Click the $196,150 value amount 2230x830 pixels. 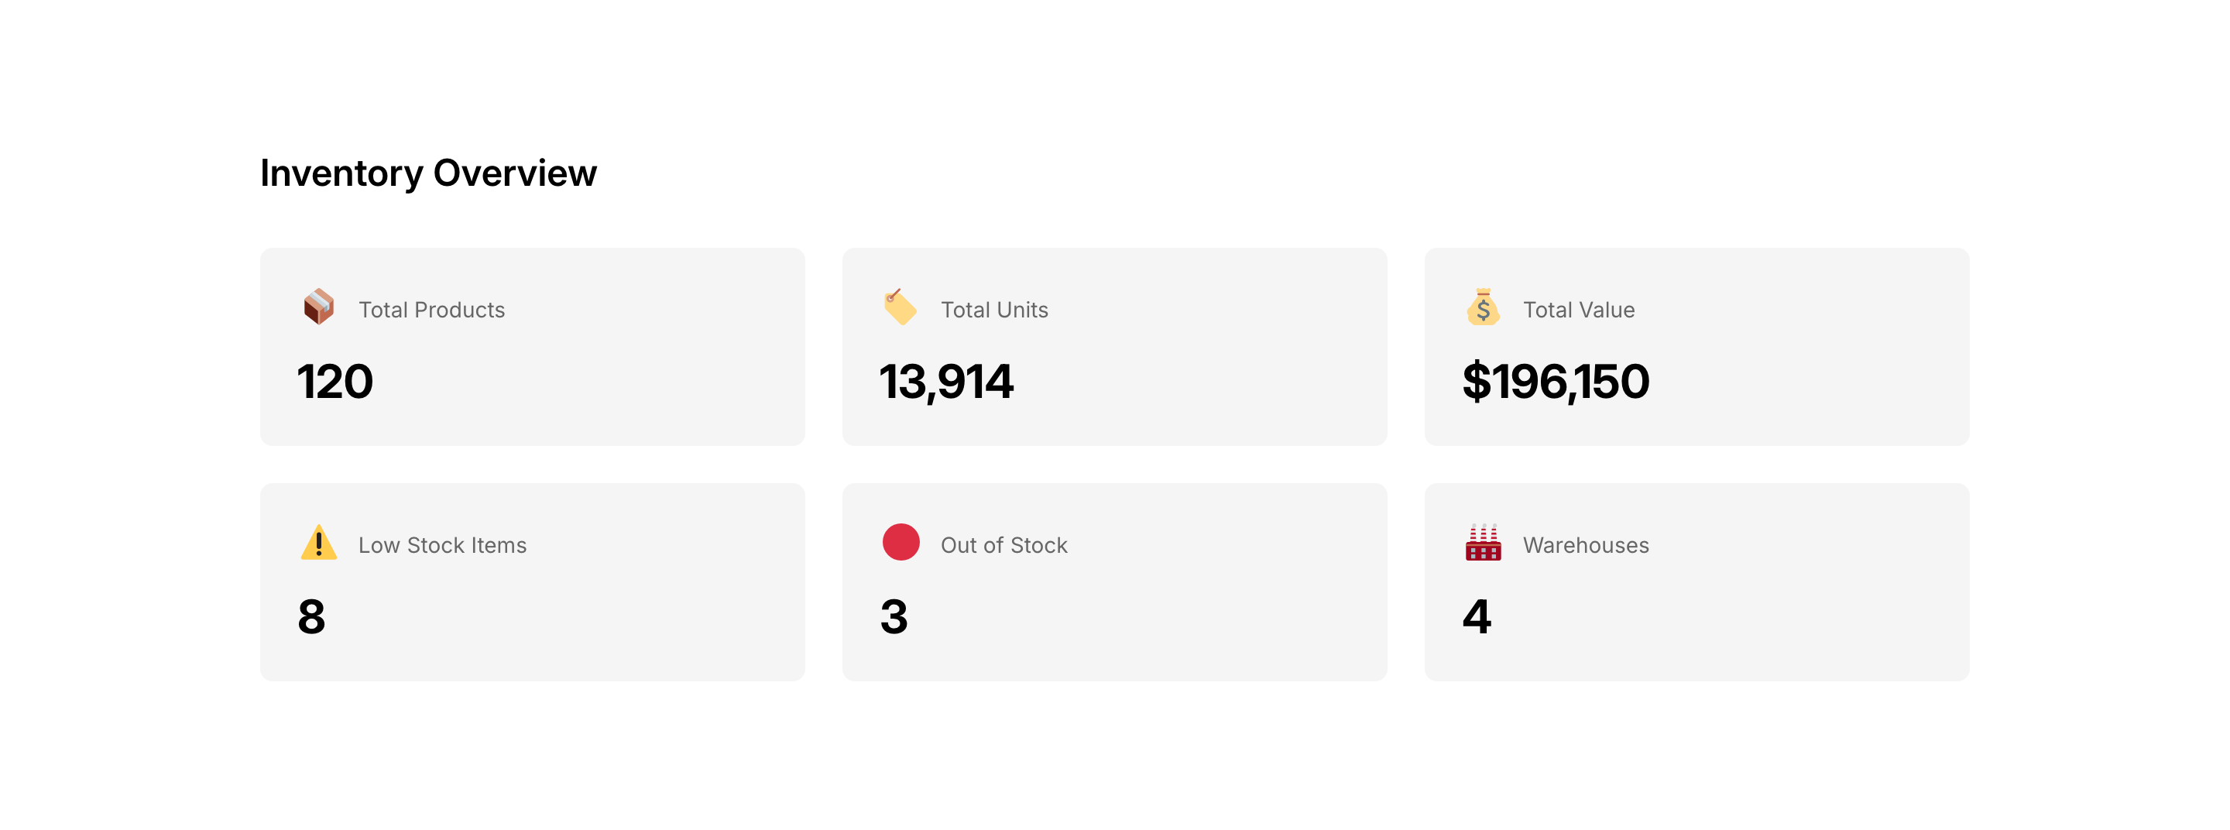pyautogui.click(x=1556, y=382)
